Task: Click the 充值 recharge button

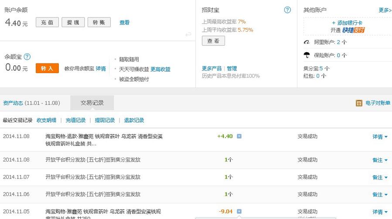Action: 47,22
